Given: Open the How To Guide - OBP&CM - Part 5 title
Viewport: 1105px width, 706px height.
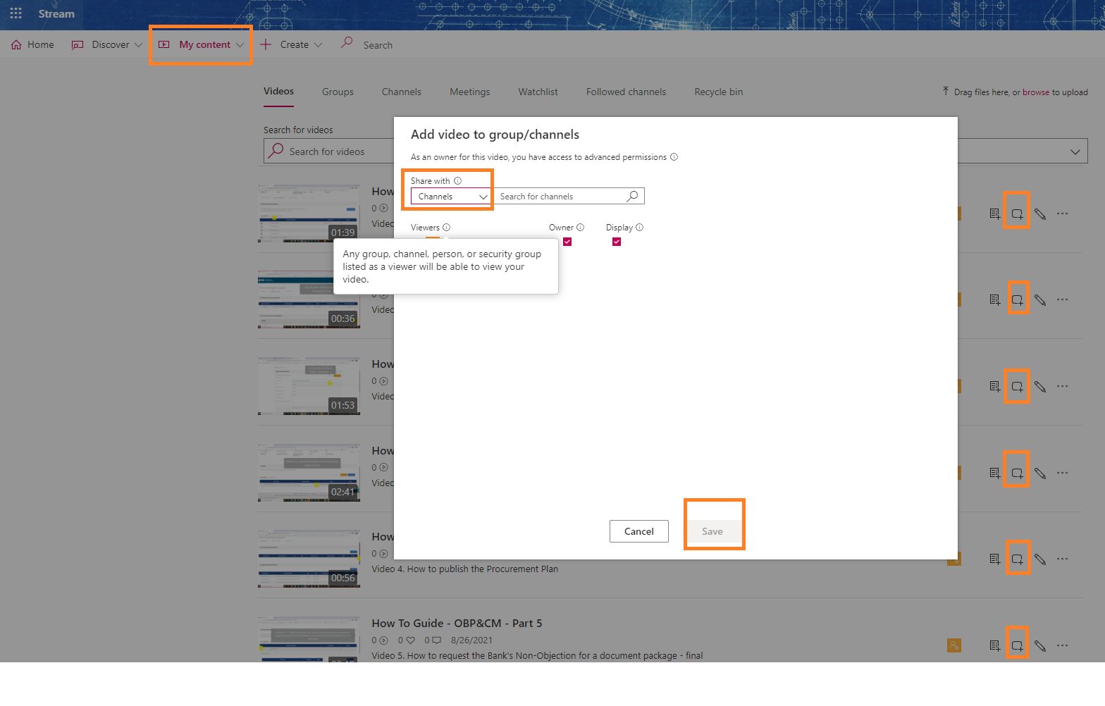Looking at the screenshot, I should coord(457,624).
